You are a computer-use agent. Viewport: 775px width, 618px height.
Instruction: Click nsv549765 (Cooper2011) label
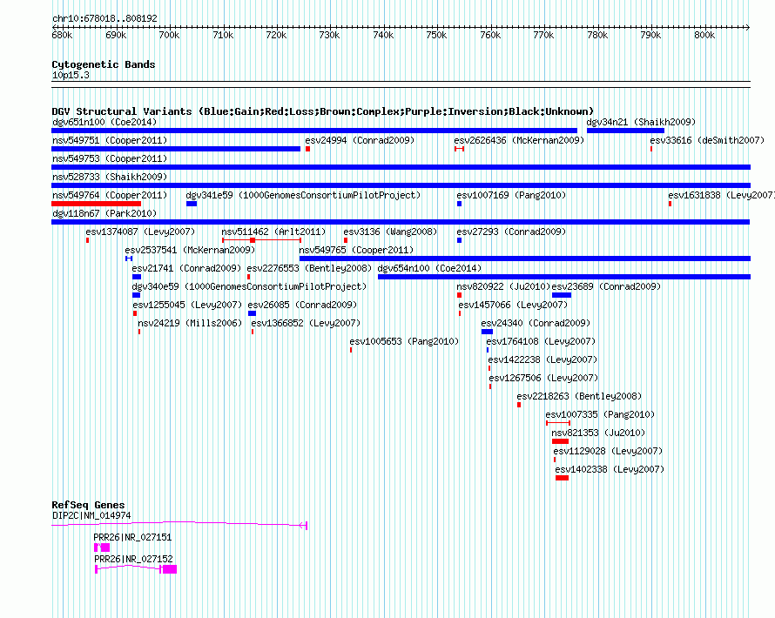[356, 250]
